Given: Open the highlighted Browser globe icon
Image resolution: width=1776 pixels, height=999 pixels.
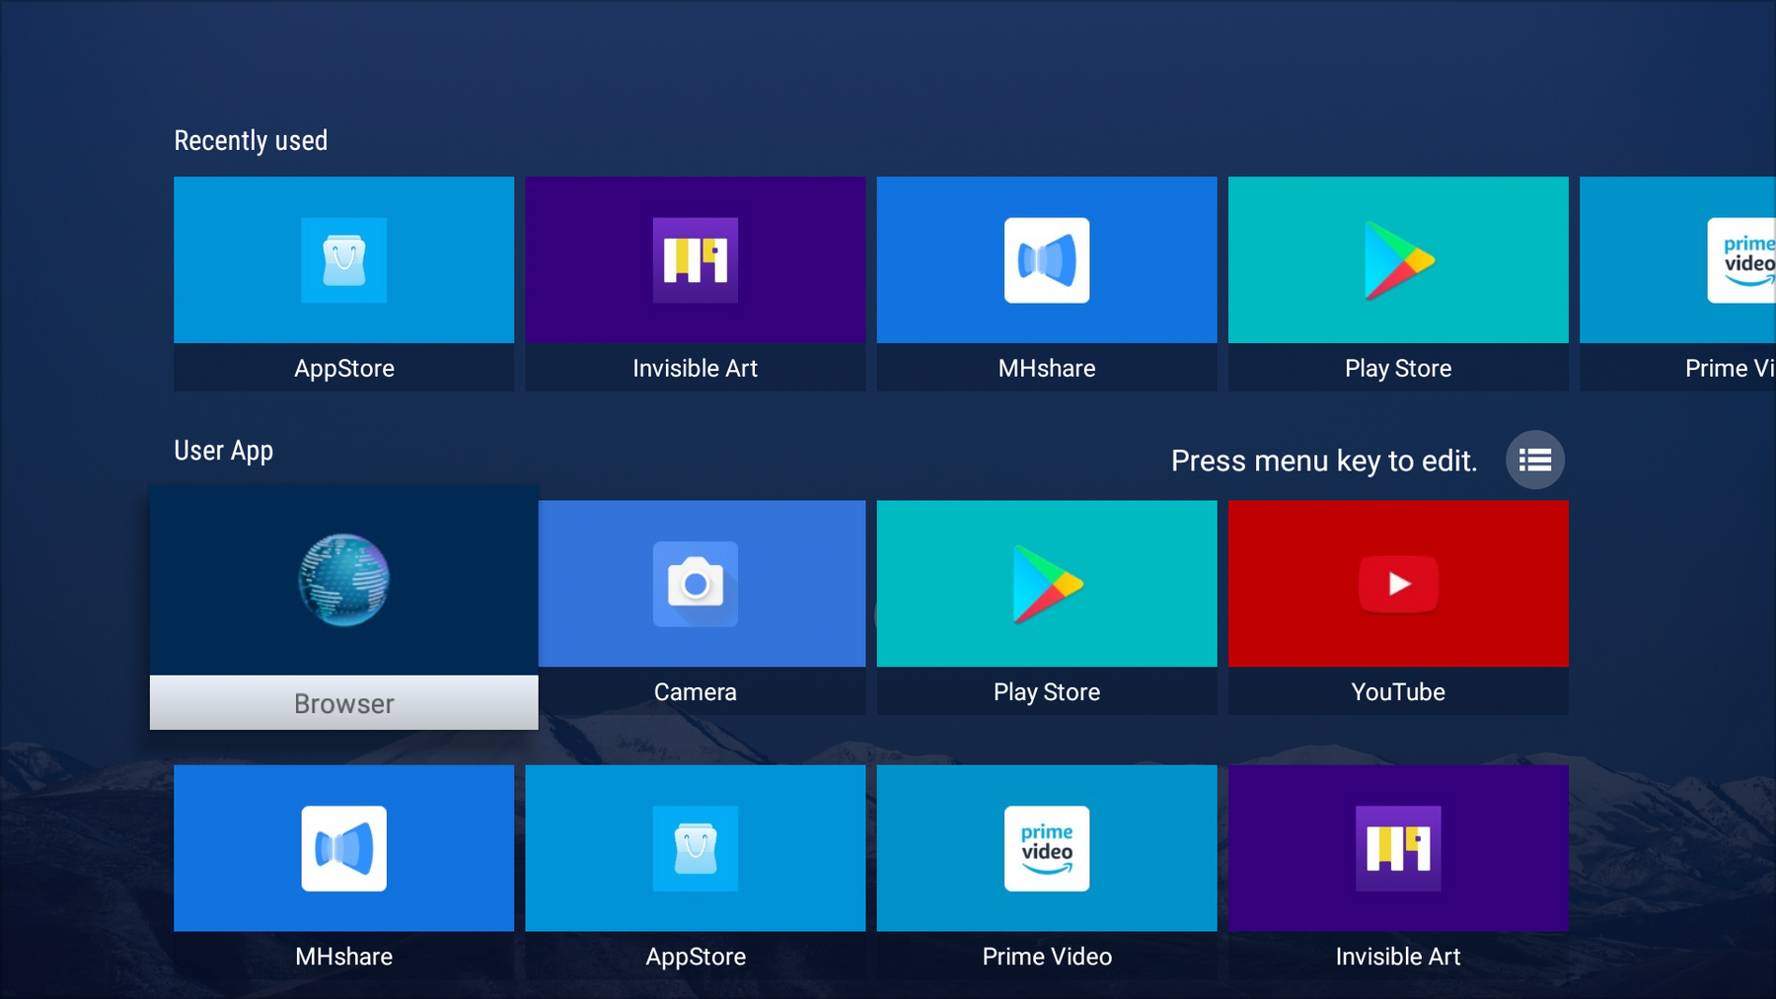Looking at the screenshot, I should pyautogui.click(x=343, y=580).
